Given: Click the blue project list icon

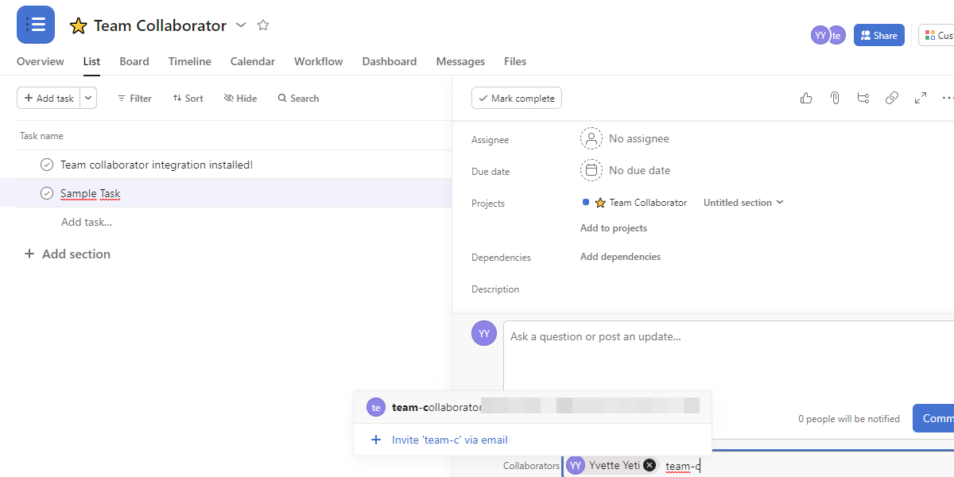Looking at the screenshot, I should click(x=36, y=25).
